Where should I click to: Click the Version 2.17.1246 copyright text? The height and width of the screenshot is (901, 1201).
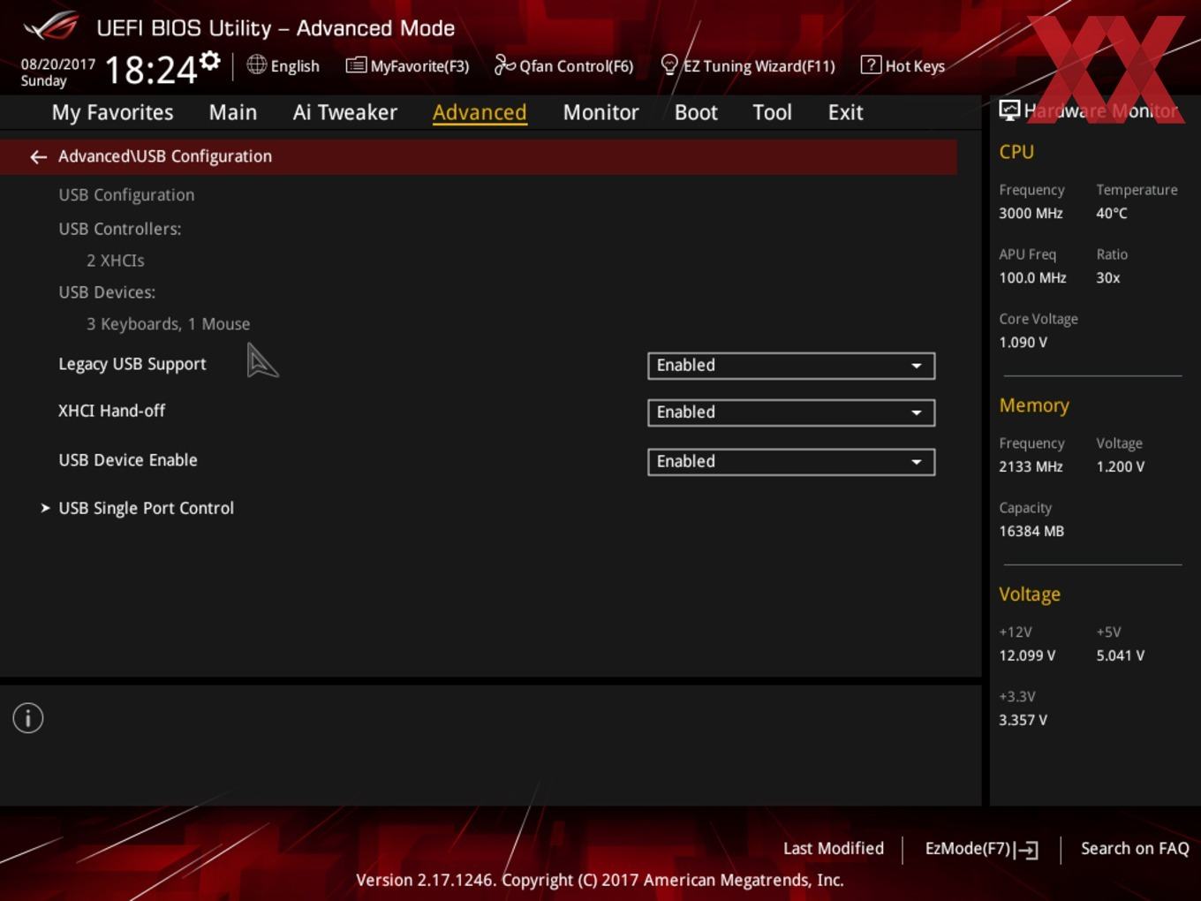click(x=600, y=881)
